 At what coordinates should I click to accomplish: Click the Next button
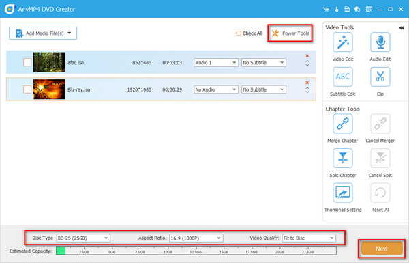[x=382, y=249]
